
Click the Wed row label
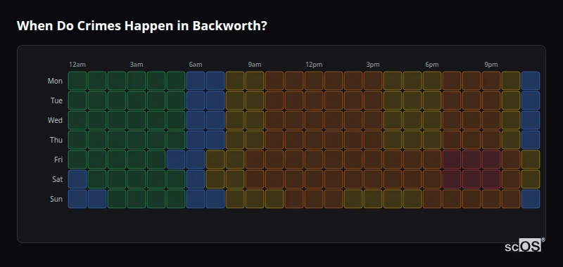[x=55, y=120]
